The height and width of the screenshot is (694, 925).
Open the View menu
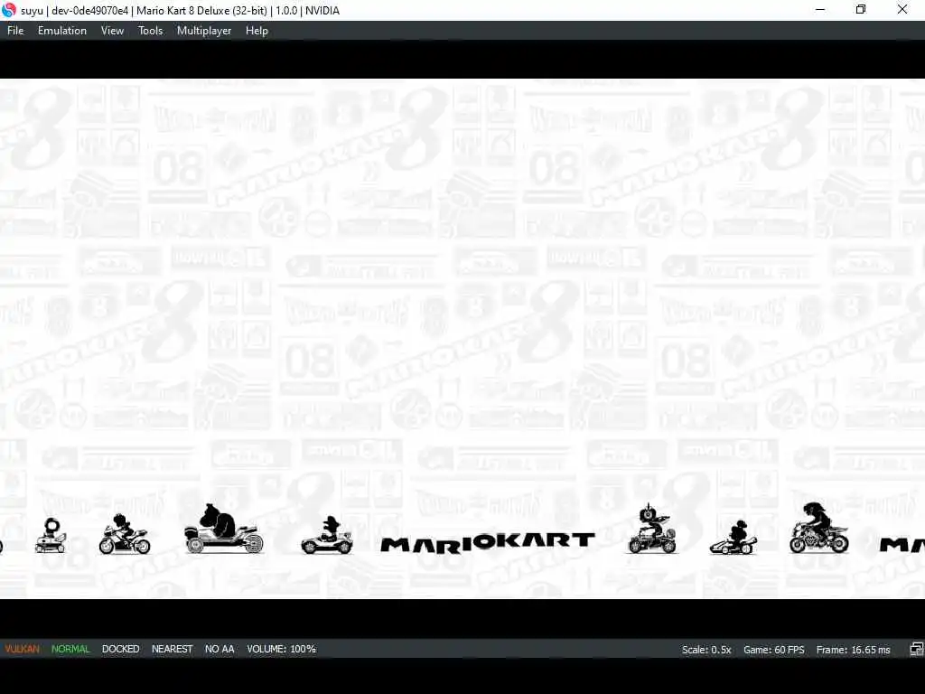pyautogui.click(x=112, y=31)
